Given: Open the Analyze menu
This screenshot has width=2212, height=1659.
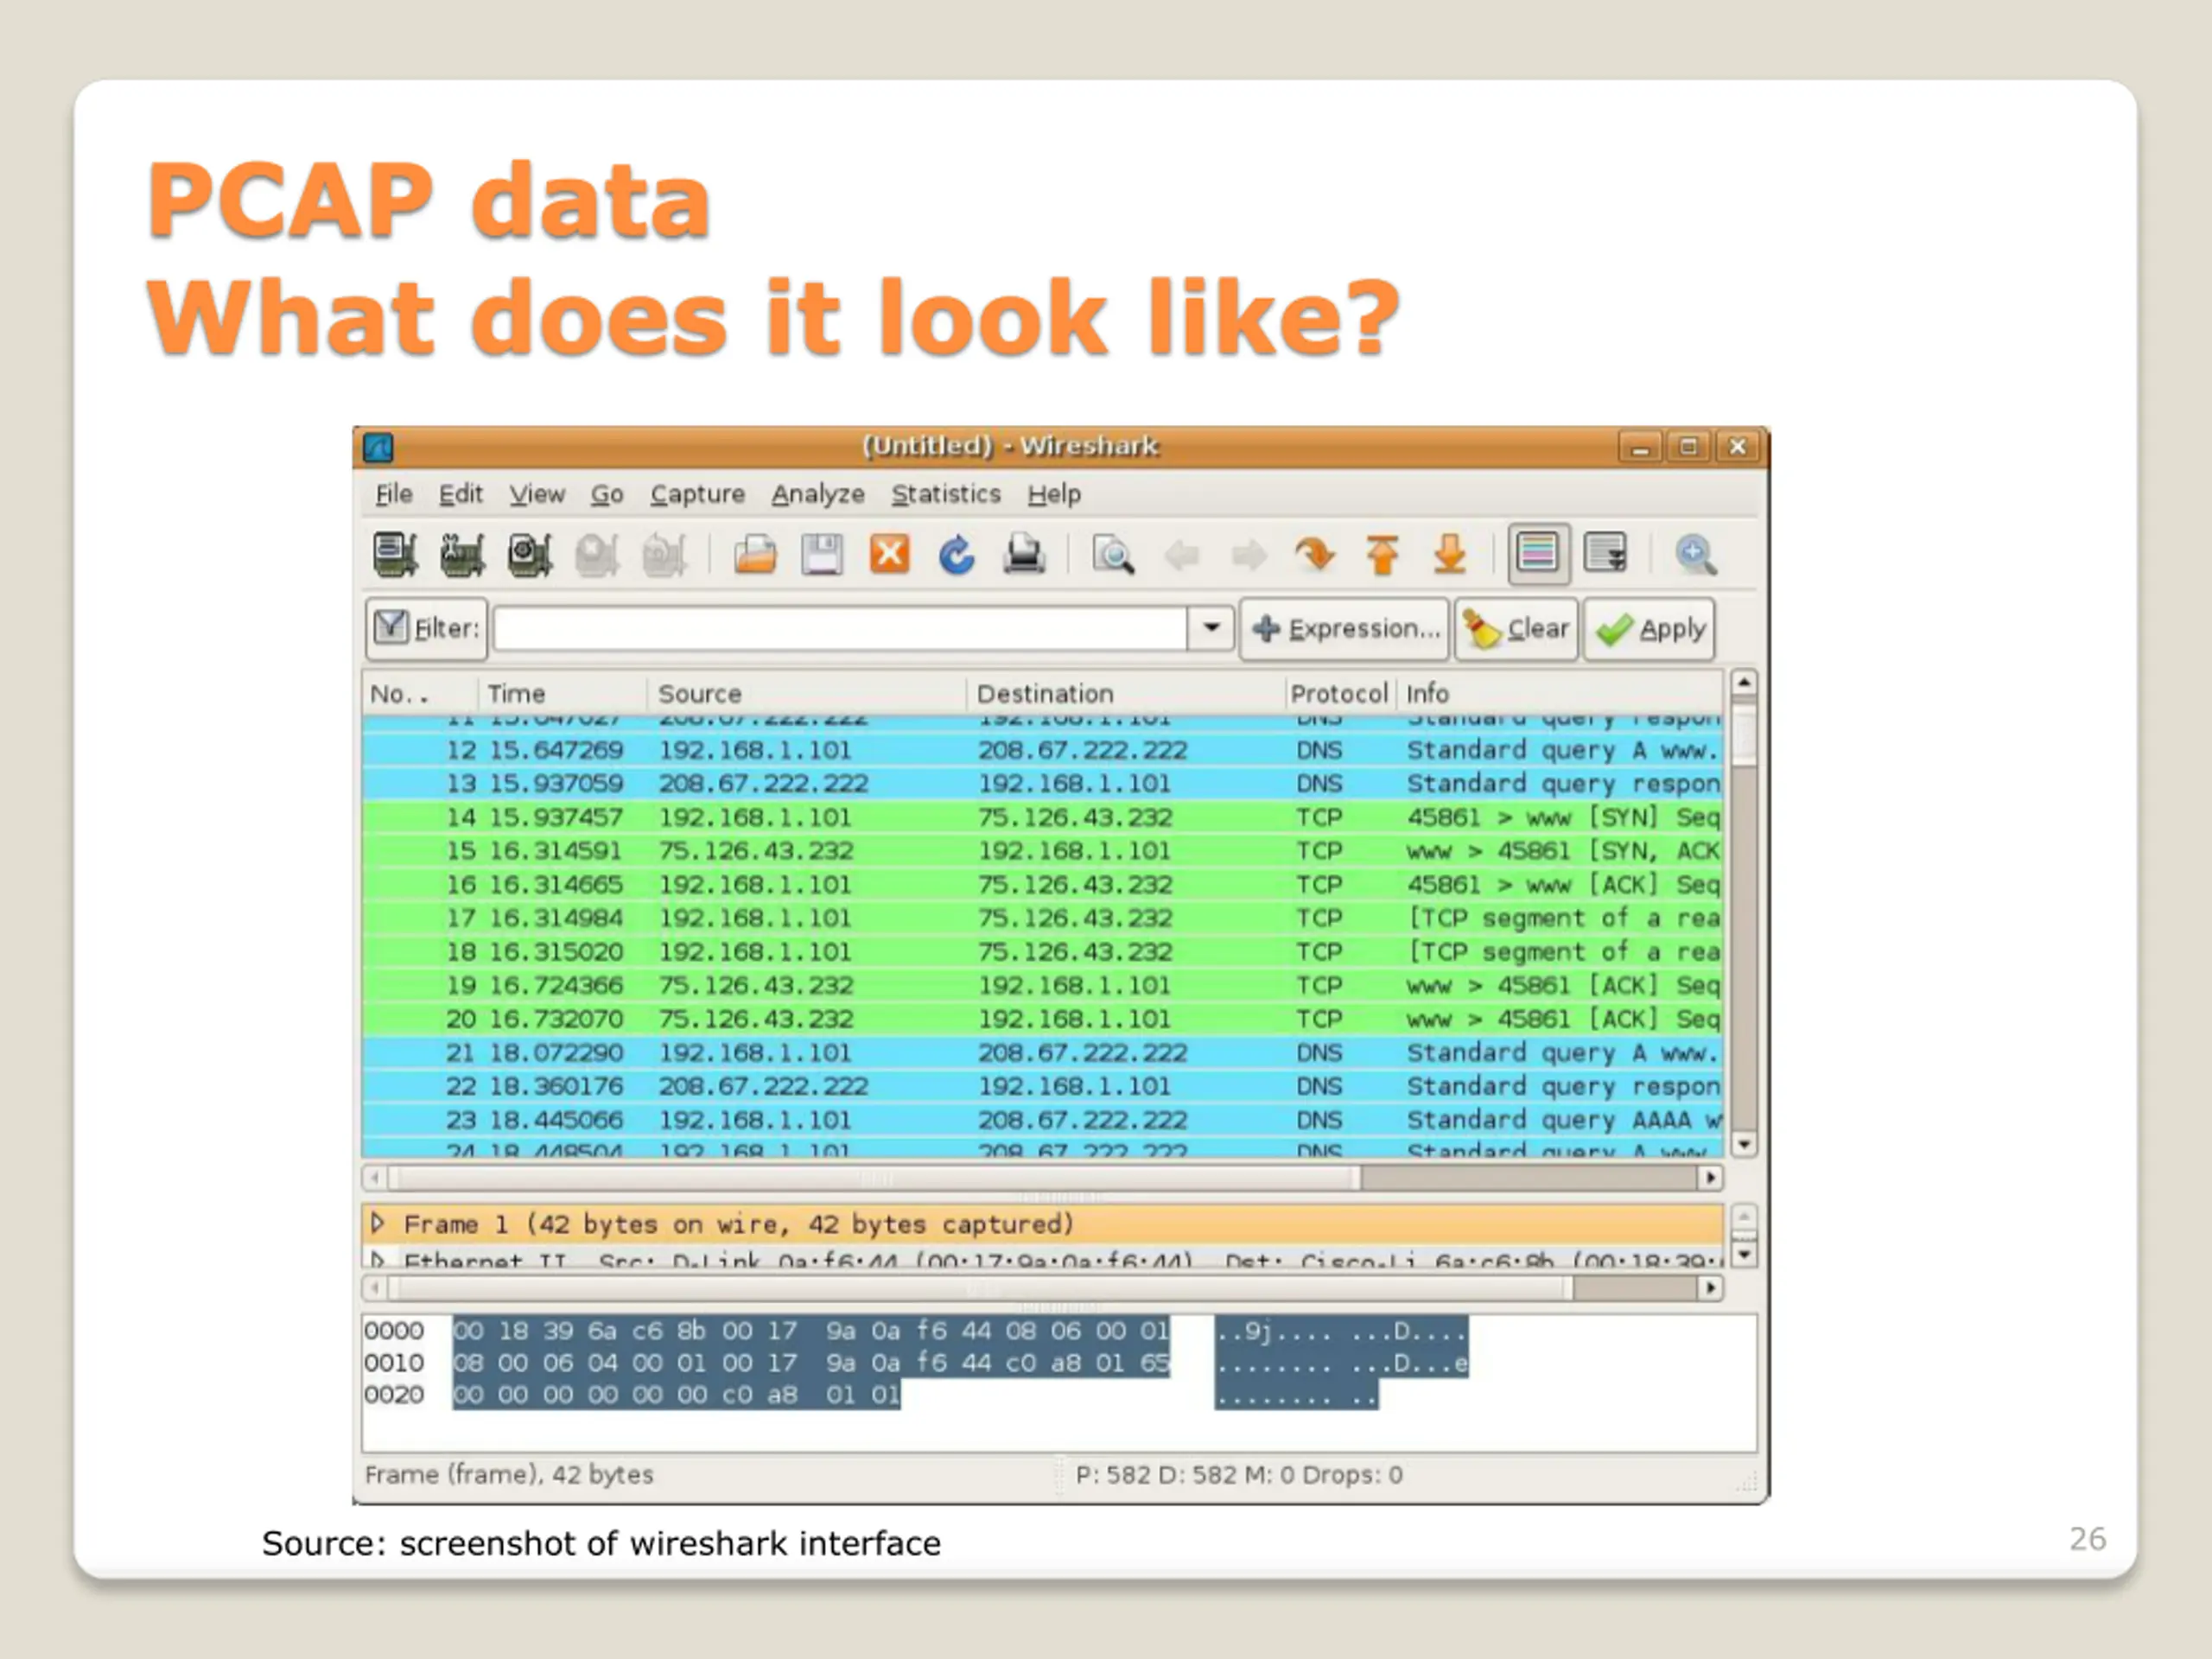Looking at the screenshot, I should tap(818, 494).
